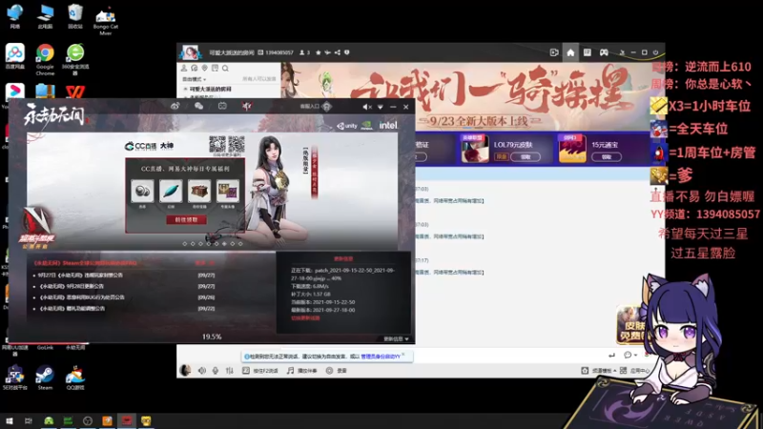Screen dimensions: 763x429
Task: Open the YY user list icon
Action: point(184,68)
